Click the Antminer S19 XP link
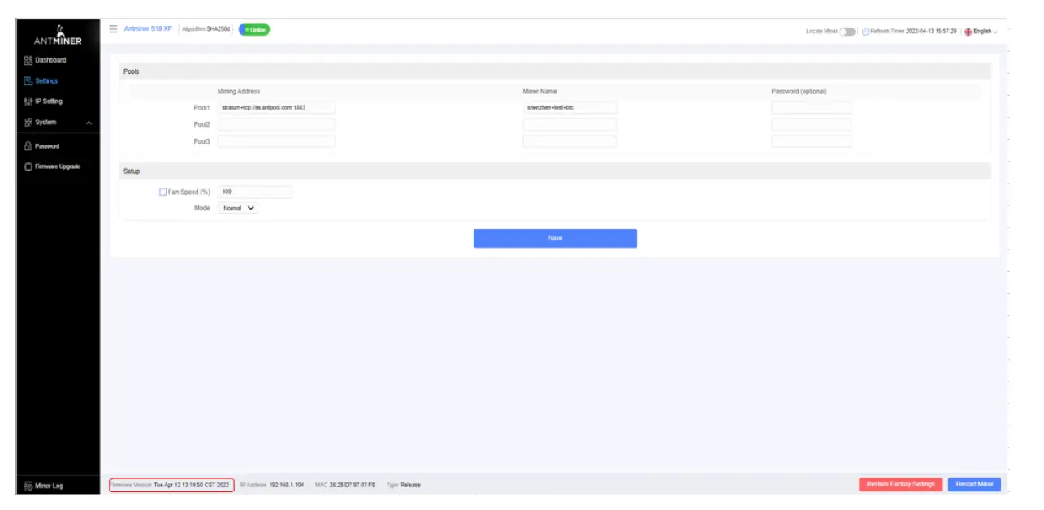1044x510 pixels. click(148, 28)
